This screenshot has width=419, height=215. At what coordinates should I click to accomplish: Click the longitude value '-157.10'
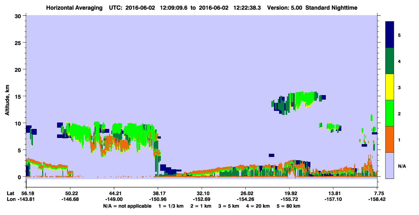point(333,199)
